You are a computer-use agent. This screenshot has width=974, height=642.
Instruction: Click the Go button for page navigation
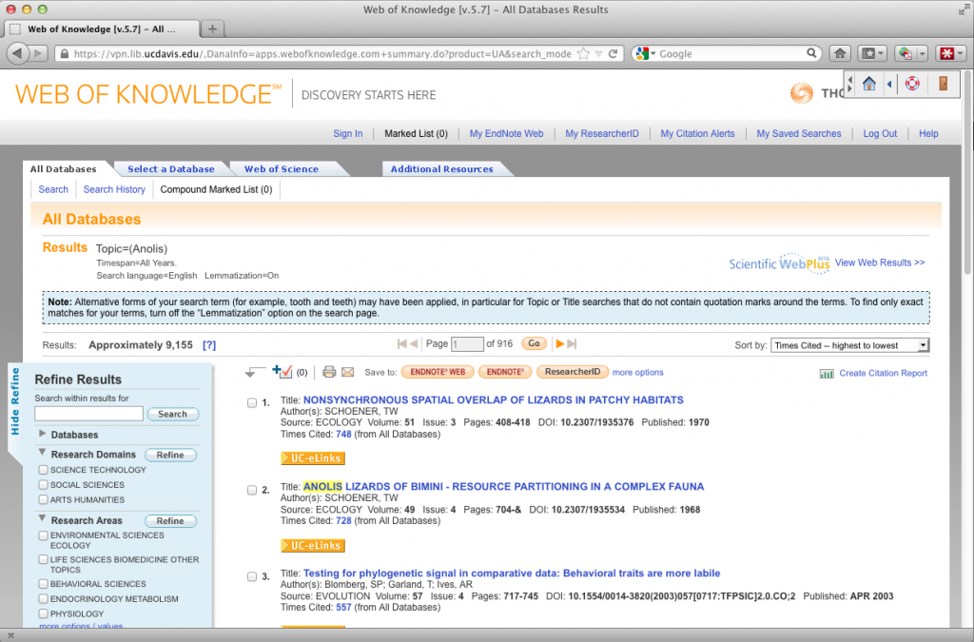coord(535,343)
